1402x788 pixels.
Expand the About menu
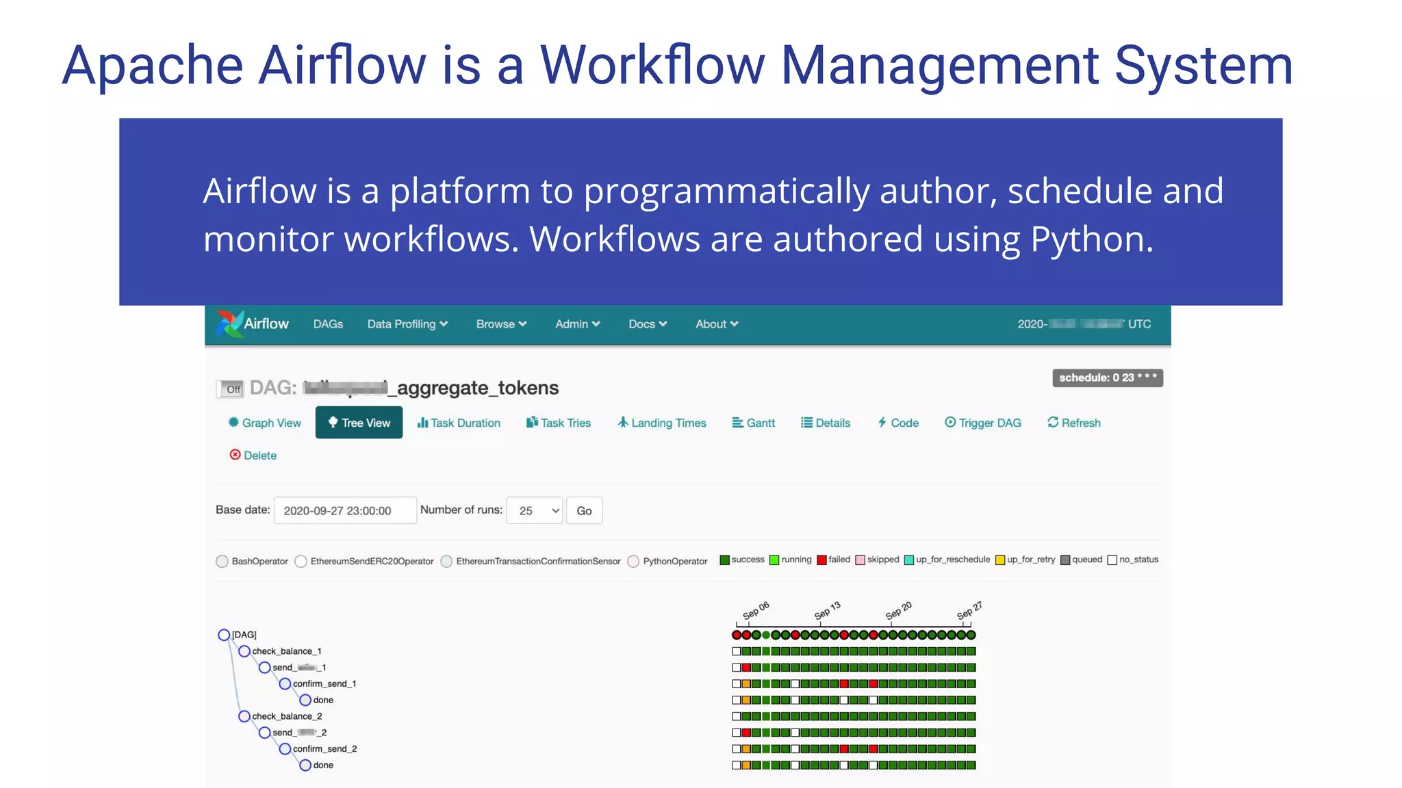717,324
